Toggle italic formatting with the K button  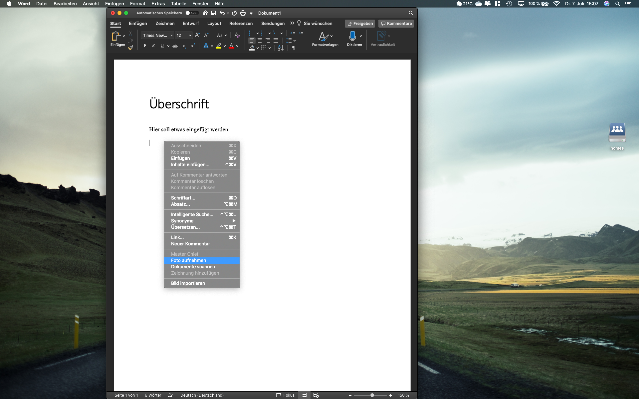(153, 46)
